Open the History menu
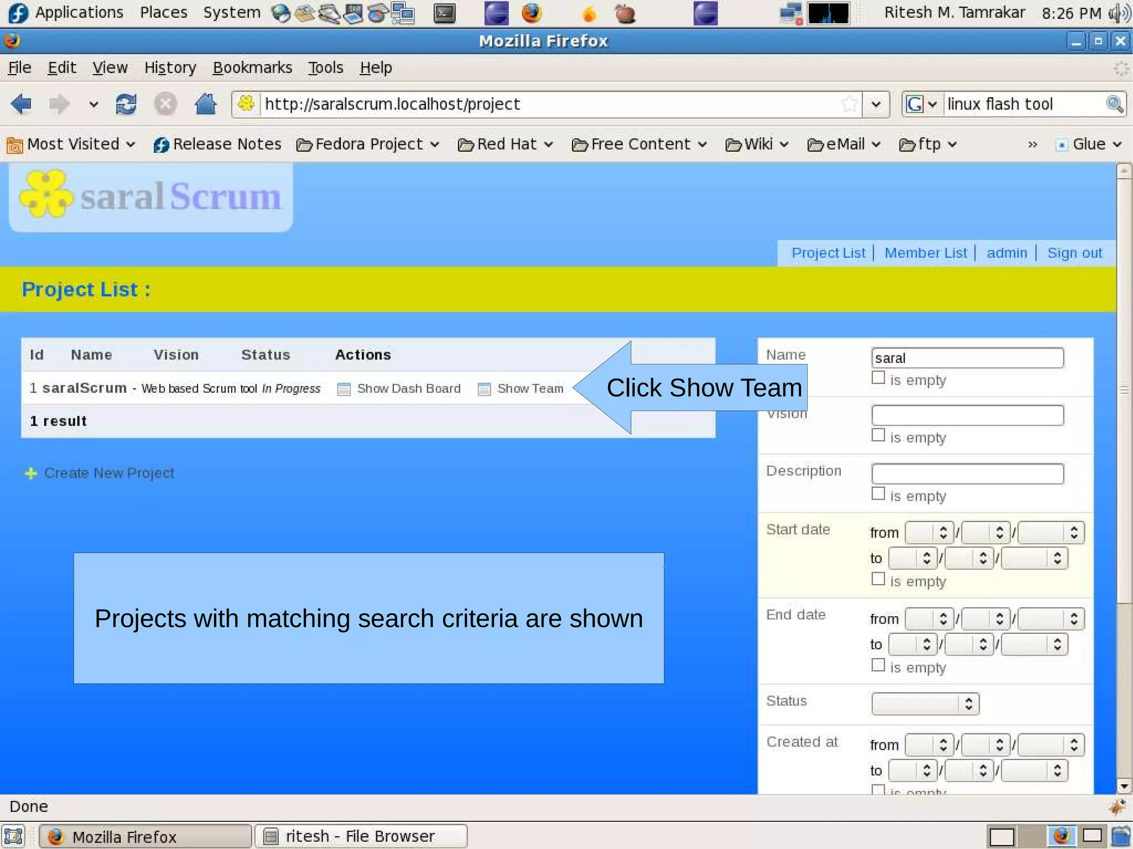The width and height of the screenshot is (1133, 849). tap(170, 67)
